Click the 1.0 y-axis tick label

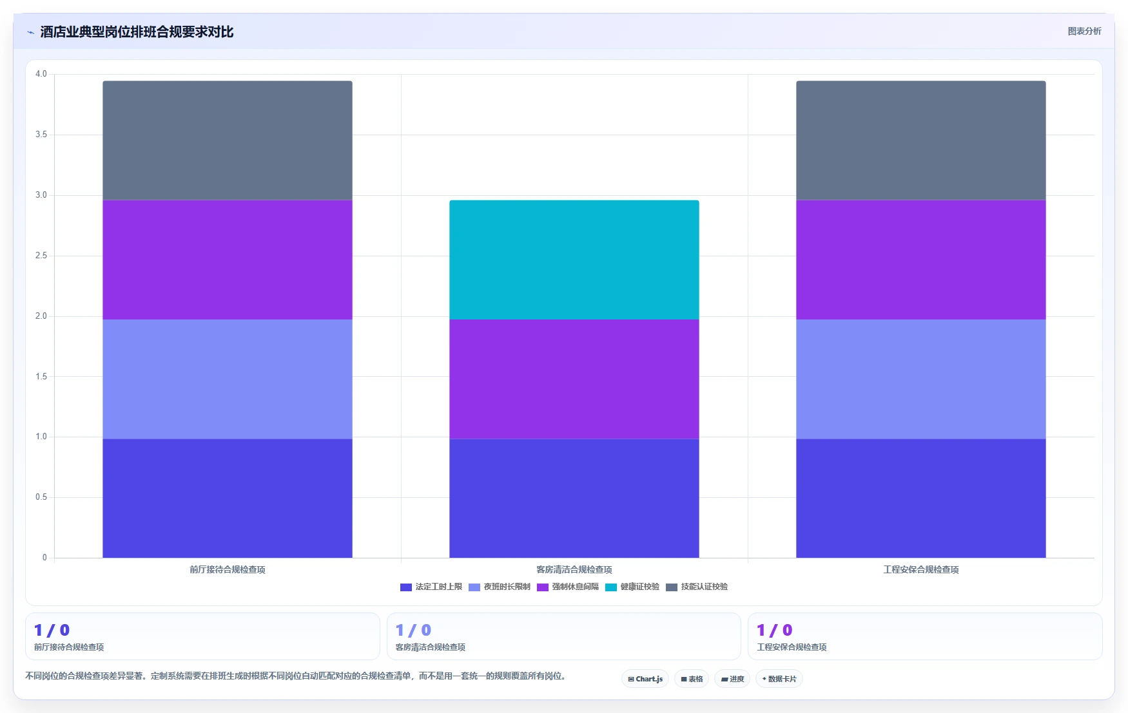point(41,437)
